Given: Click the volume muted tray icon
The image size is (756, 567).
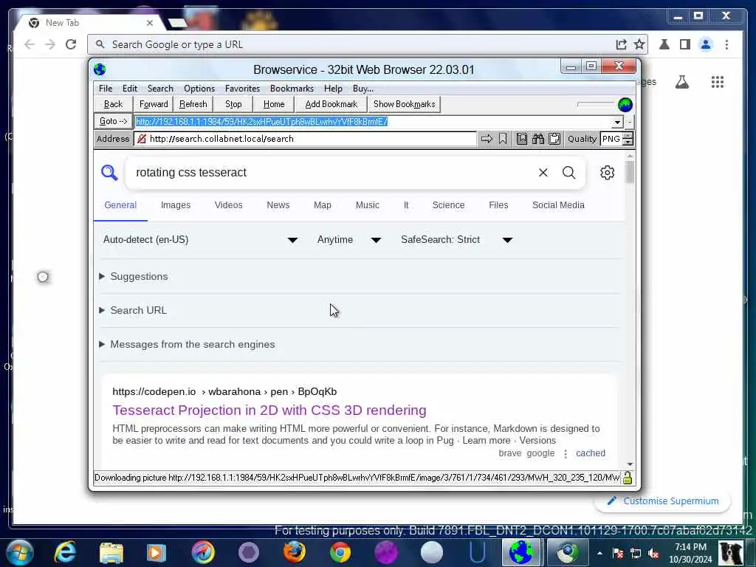Looking at the screenshot, I should (654, 553).
